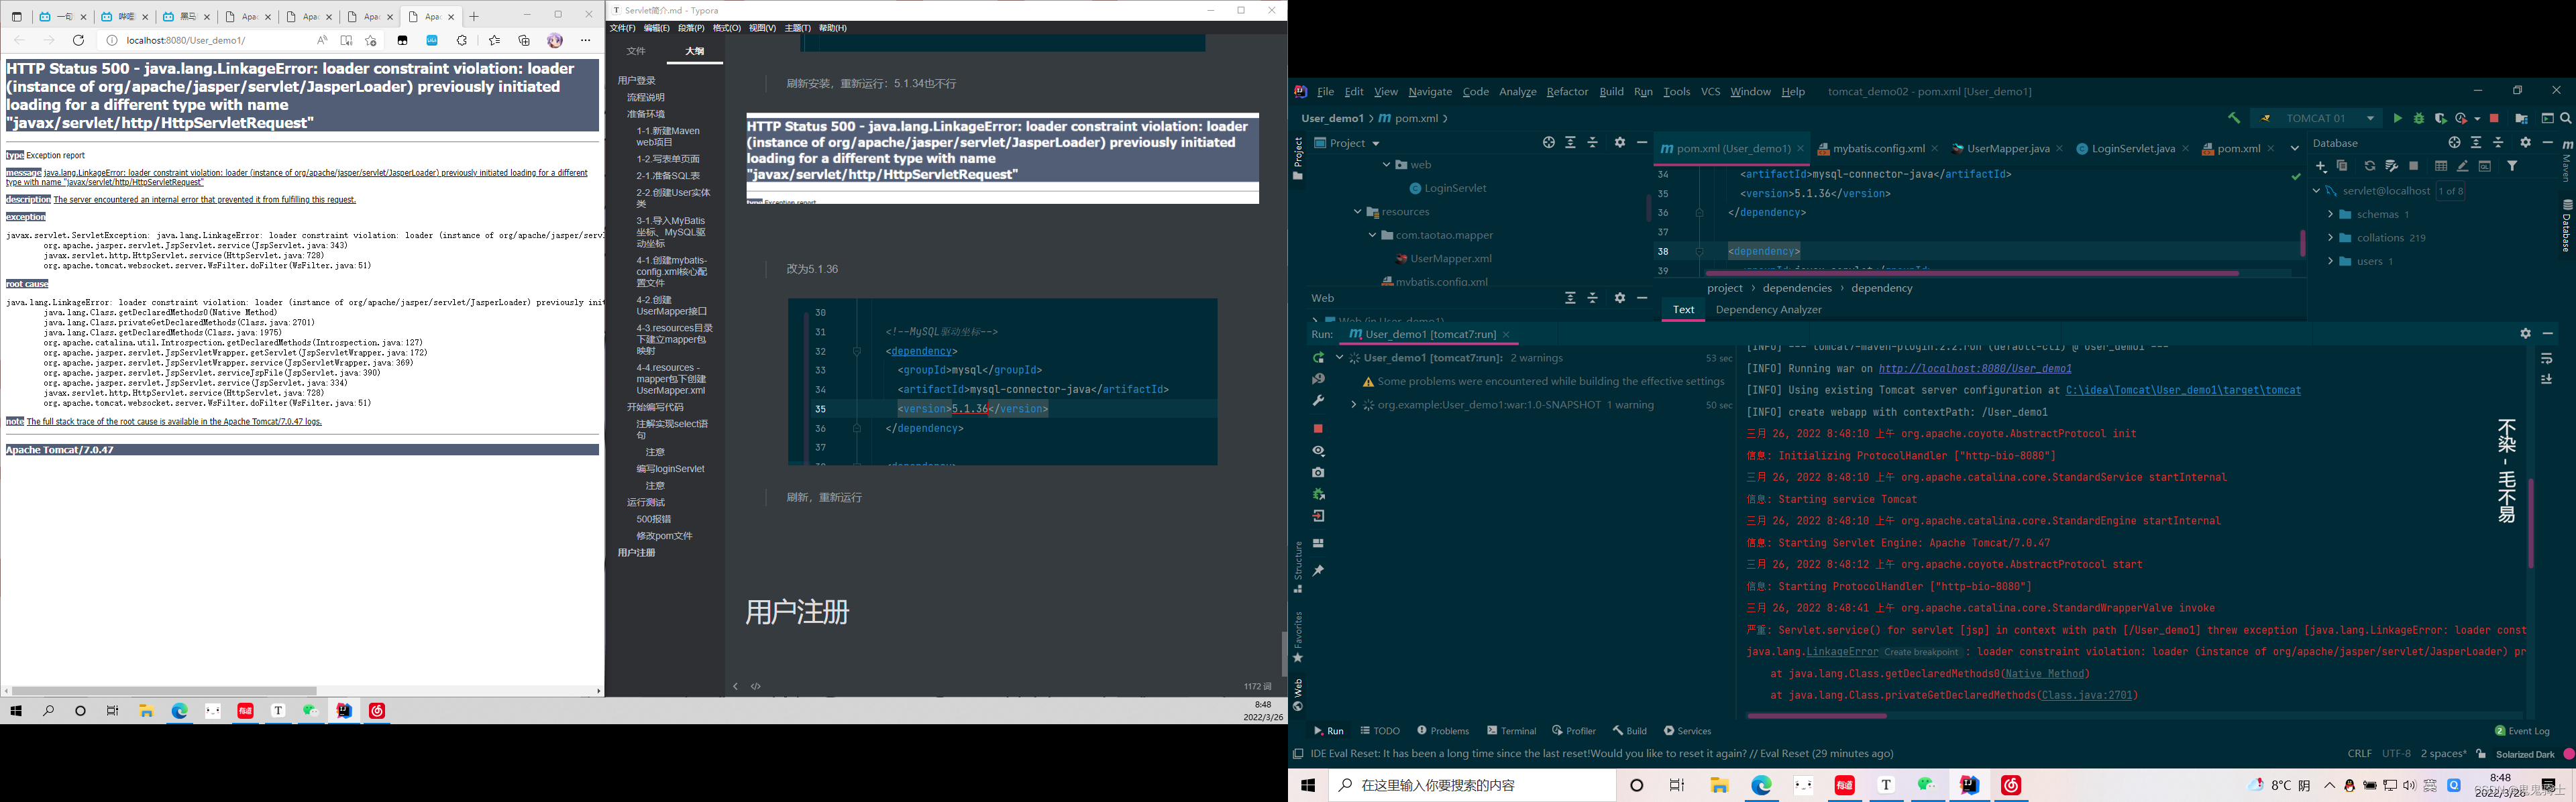Open the Dependency Analyzer tab

(x=1768, y=310)
